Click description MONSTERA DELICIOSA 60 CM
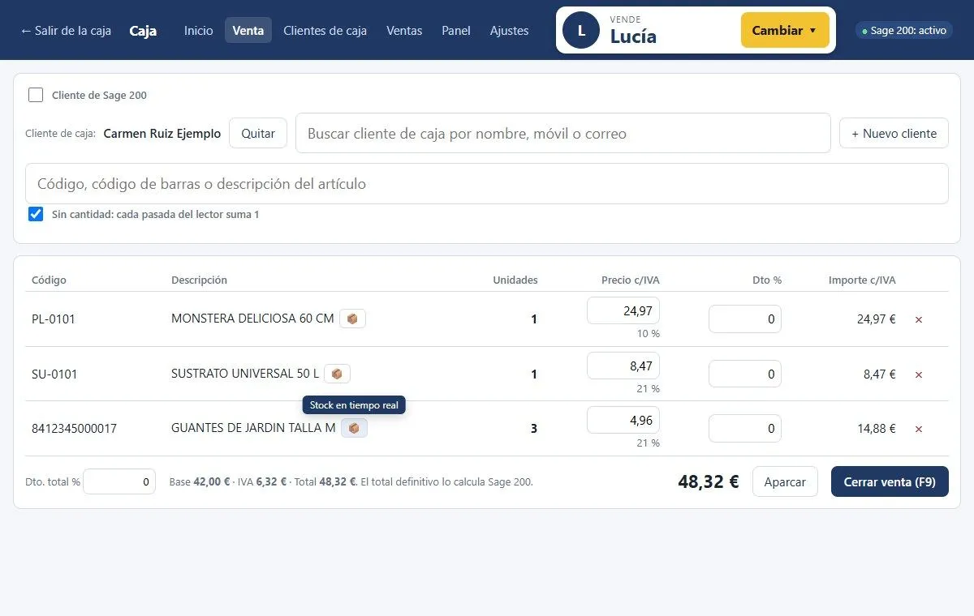Image resolution: width=974 pixels, height=616 pixels. 252,319
